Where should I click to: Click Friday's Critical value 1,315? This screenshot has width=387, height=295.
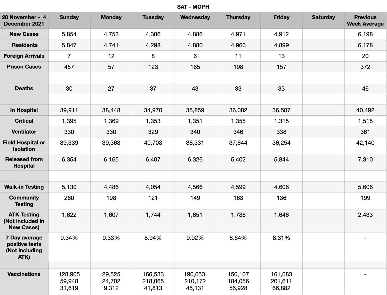tap(281, 121)
